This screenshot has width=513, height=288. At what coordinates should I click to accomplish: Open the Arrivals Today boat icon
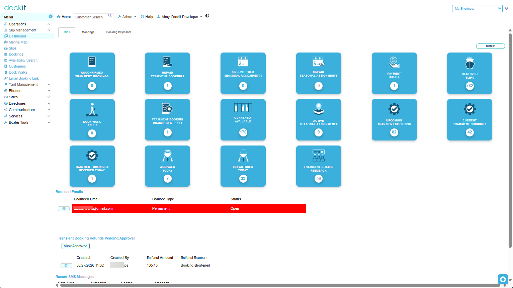point(167,156)
